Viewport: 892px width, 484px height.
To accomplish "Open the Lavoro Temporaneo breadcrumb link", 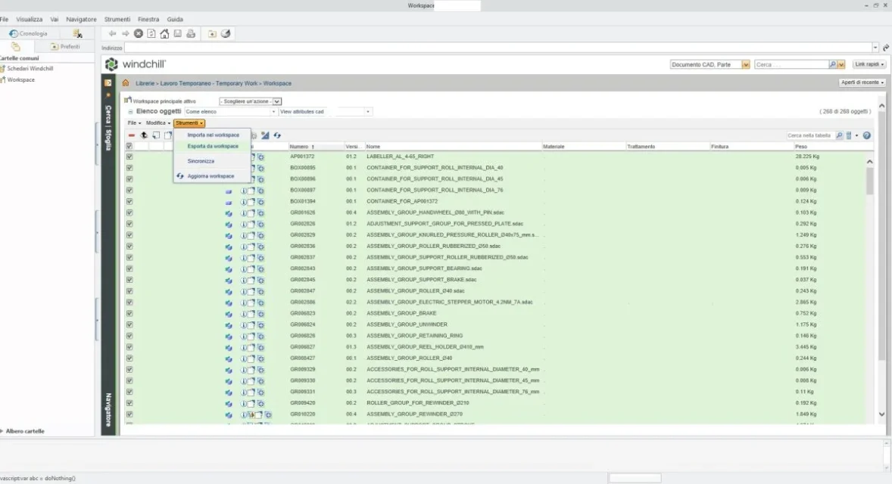I will [207, 83].
